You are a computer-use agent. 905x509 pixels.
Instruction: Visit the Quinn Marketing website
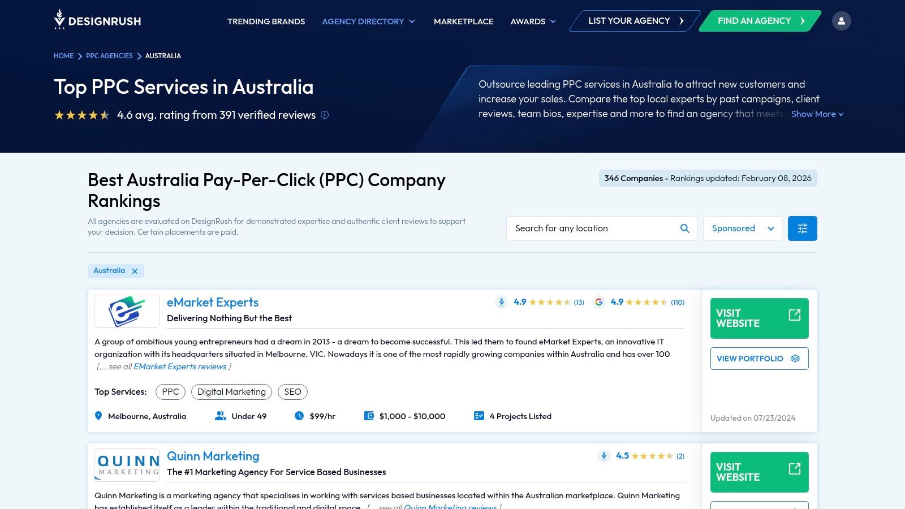pyautogui.click(x=759, y=472)
